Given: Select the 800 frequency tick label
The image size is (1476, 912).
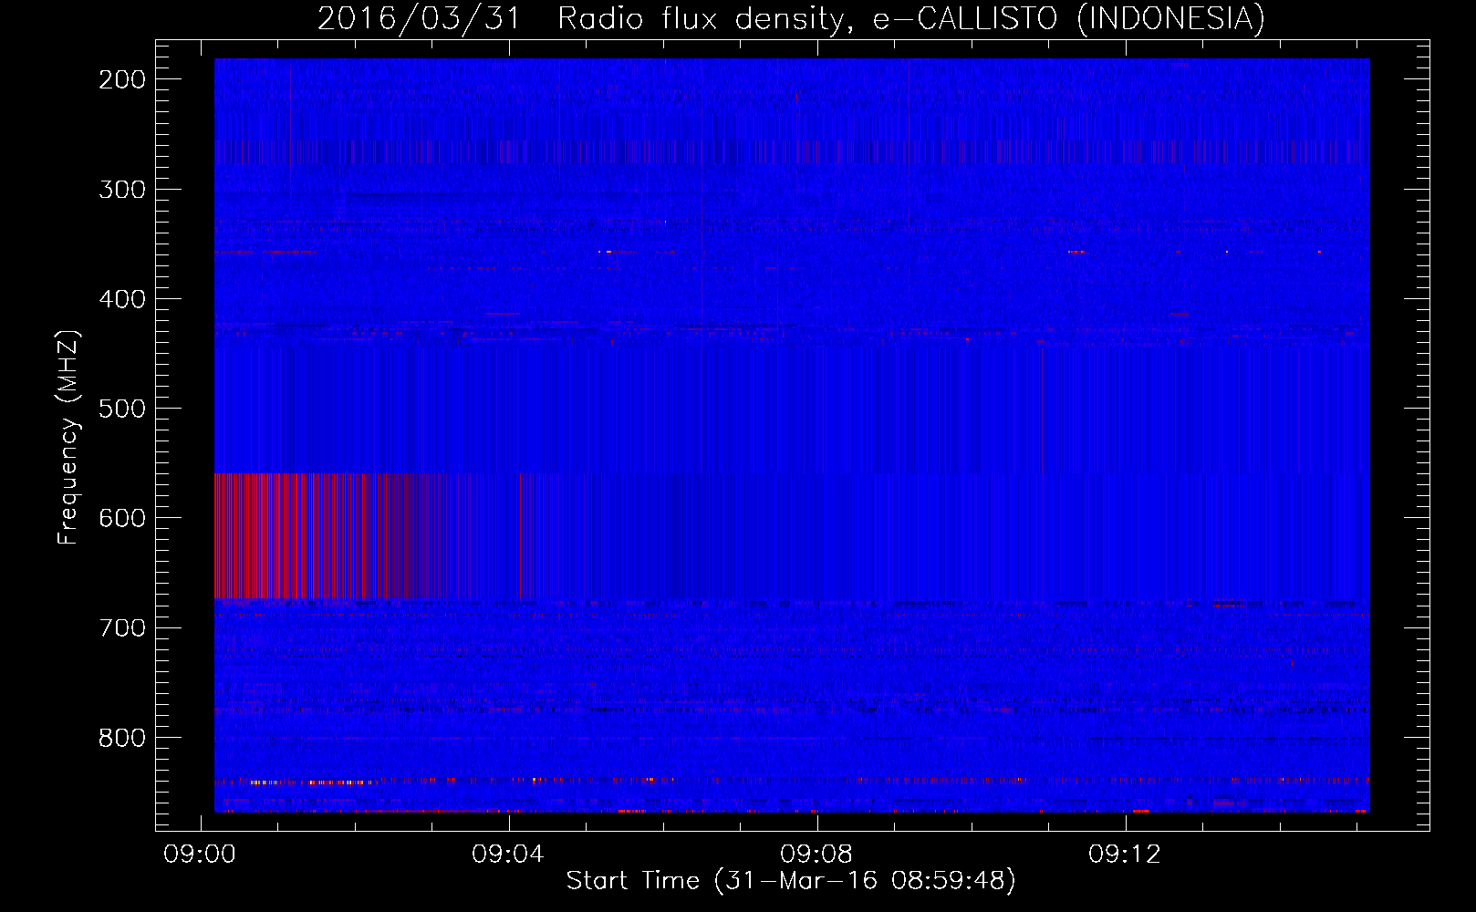Looking at the screenshot, I should click(x=122, y=737).
